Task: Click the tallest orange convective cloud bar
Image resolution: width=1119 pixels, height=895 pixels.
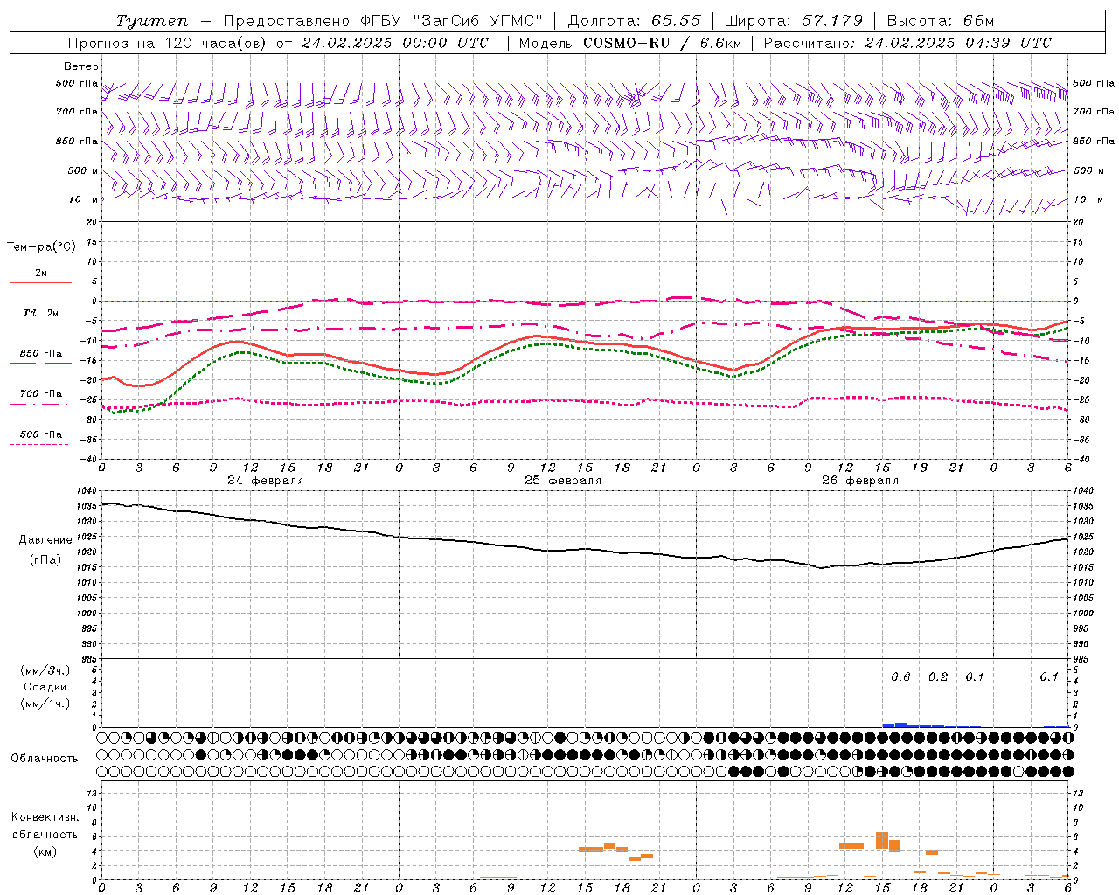Action: [882, 840]
